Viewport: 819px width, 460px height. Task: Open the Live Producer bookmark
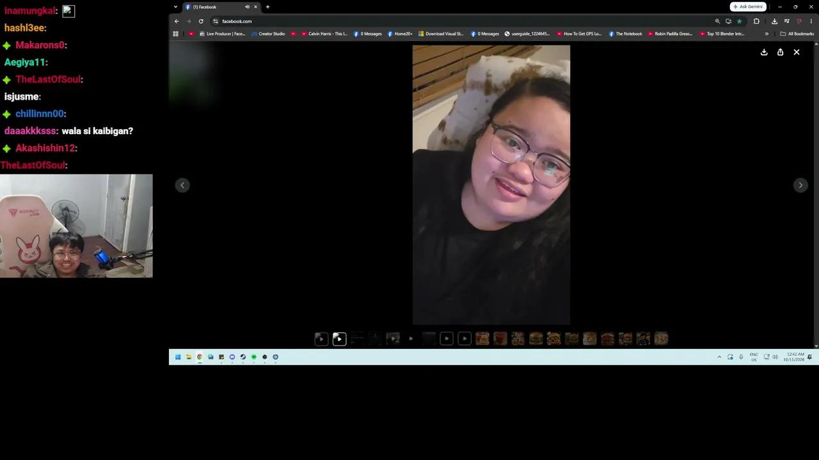(x=222, y=34)
